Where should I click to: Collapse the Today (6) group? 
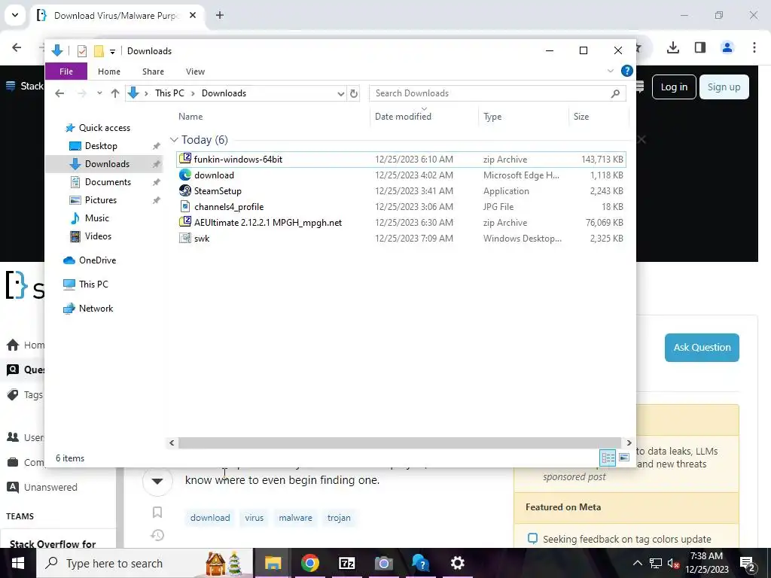coord(174,140)
